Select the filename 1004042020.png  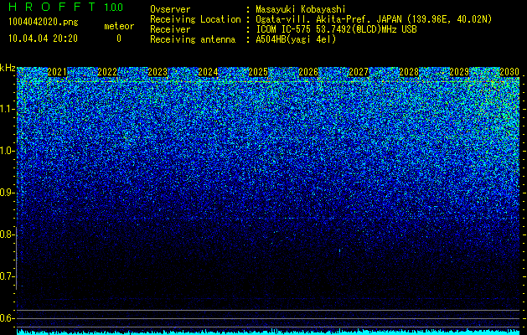tap(44, 22)
